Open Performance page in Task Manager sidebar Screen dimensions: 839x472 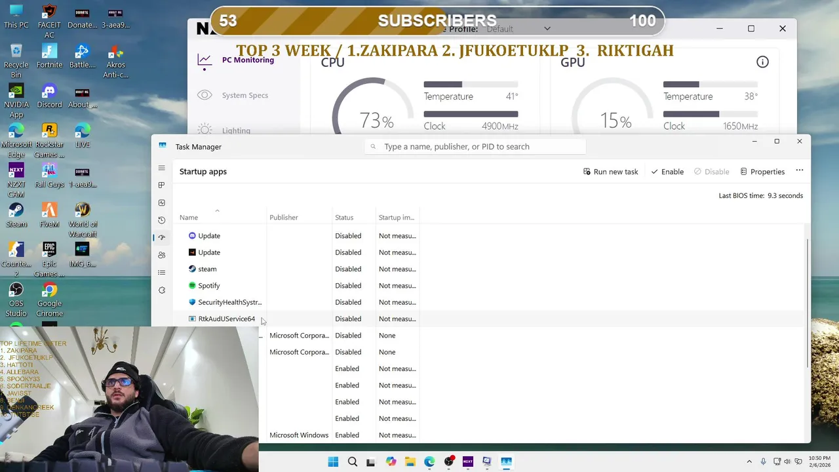(x=162, y=203)
